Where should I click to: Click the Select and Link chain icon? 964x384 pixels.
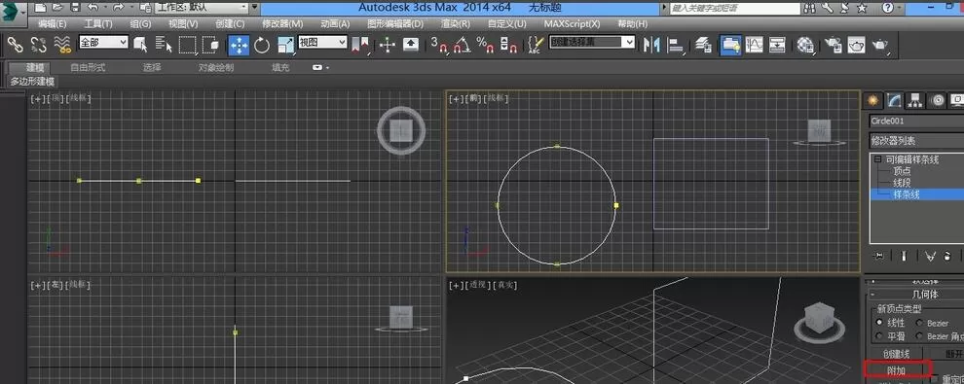(15, 44)
